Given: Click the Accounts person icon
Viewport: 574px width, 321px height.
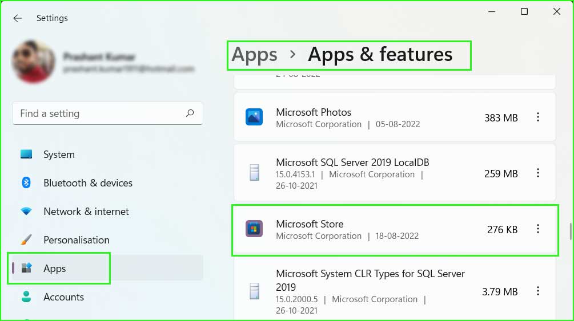Looking at the screenshot, I should [26, 296].
